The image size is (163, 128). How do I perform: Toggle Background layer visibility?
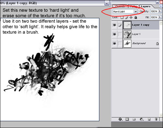click(114, 43)
